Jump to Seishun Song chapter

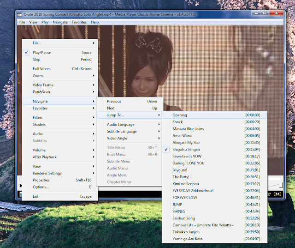215,218
